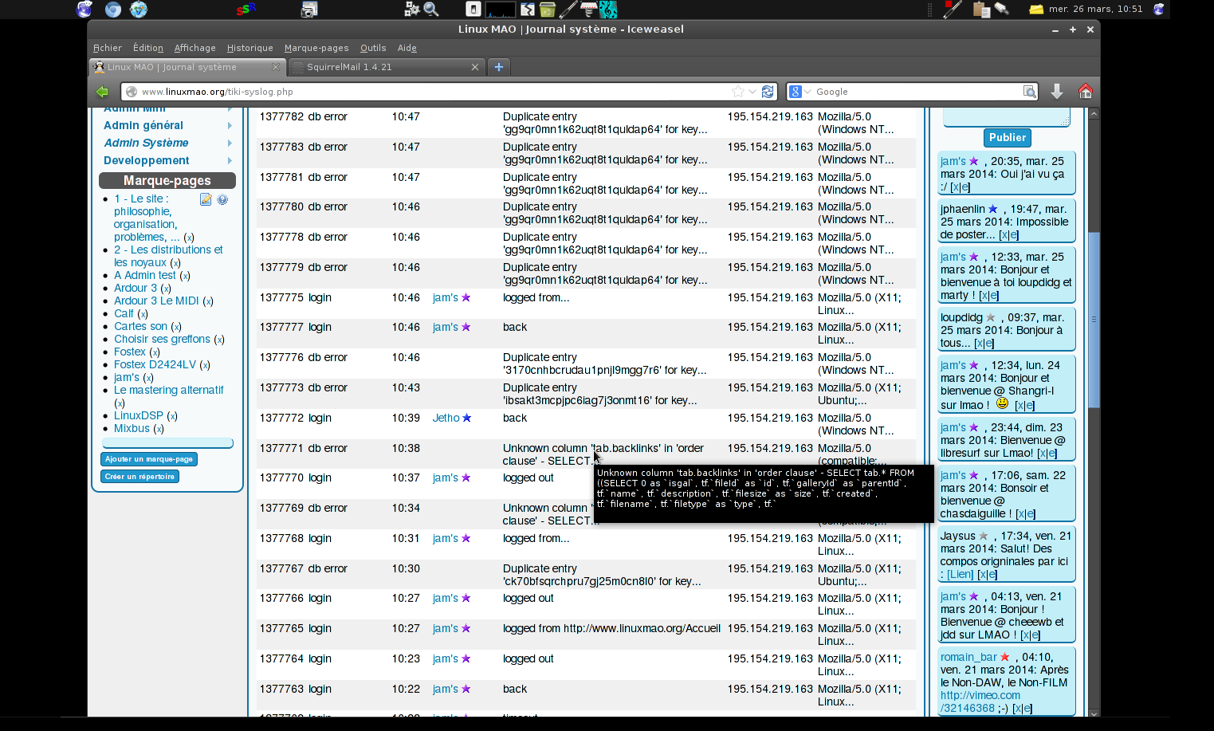Screen dimensions: 1214x731
Task: Open the Historique menu
Action: (249, 48)
